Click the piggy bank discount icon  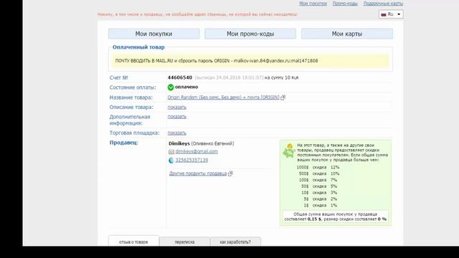tap(288, 151)
